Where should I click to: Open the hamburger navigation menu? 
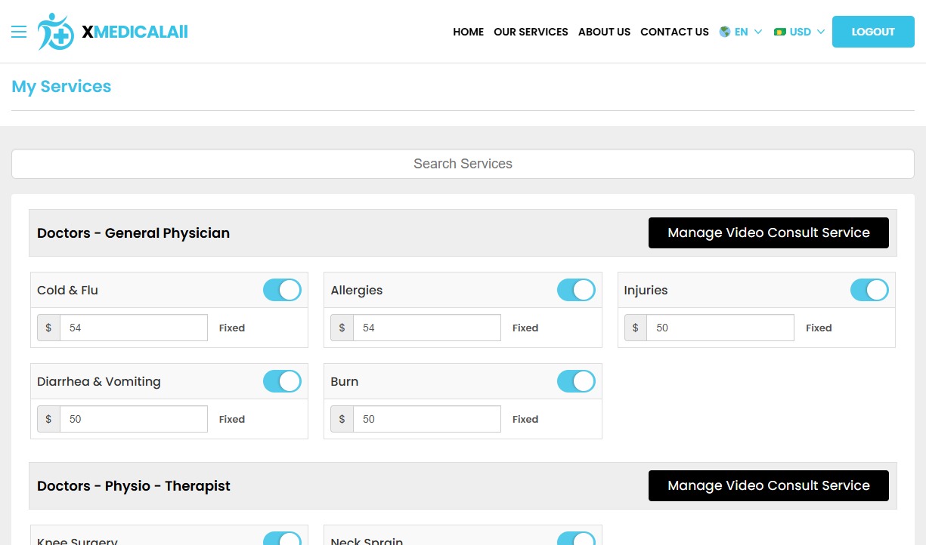(x=19, y=32)
